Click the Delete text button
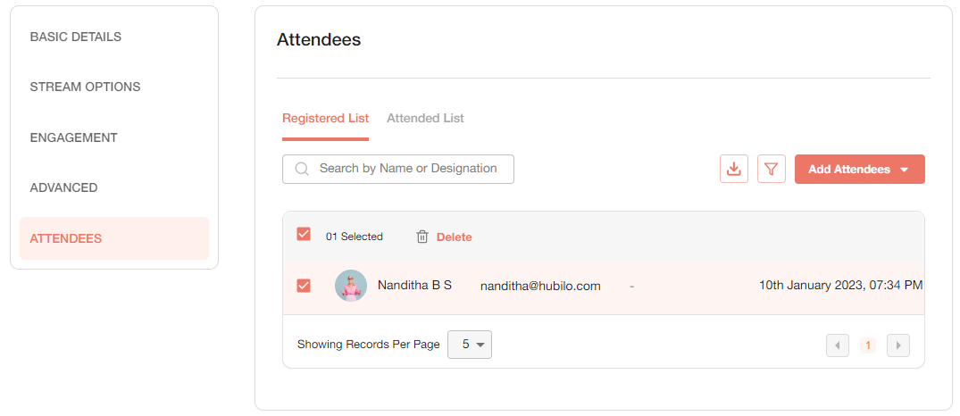The width and height of the screenshot is (960, 416). pyautogui.click(x=454, y=237)
